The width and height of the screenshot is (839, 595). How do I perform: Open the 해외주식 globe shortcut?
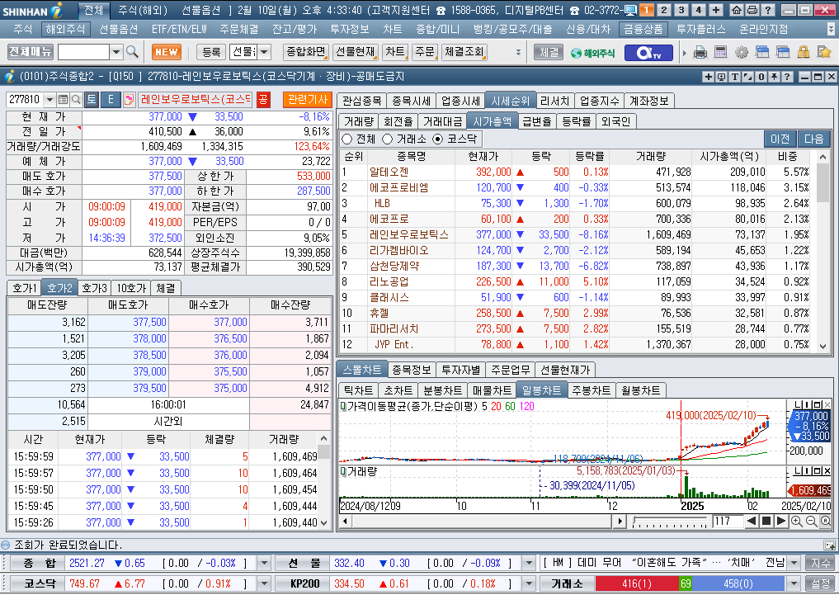[593, 53]
